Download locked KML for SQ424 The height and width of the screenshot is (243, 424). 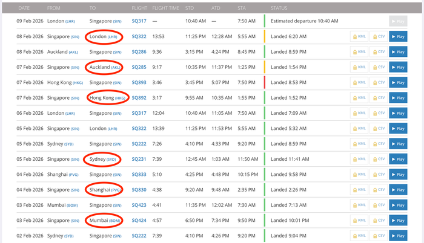click(x=359, y=220)
